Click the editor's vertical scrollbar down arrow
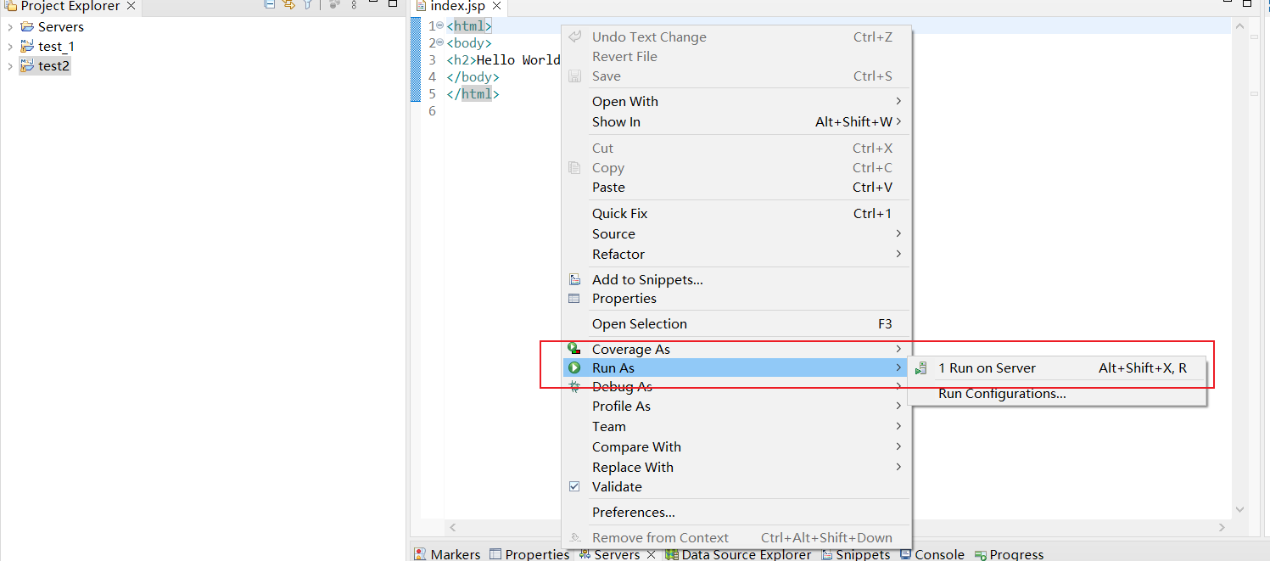 click(1239, 508)
